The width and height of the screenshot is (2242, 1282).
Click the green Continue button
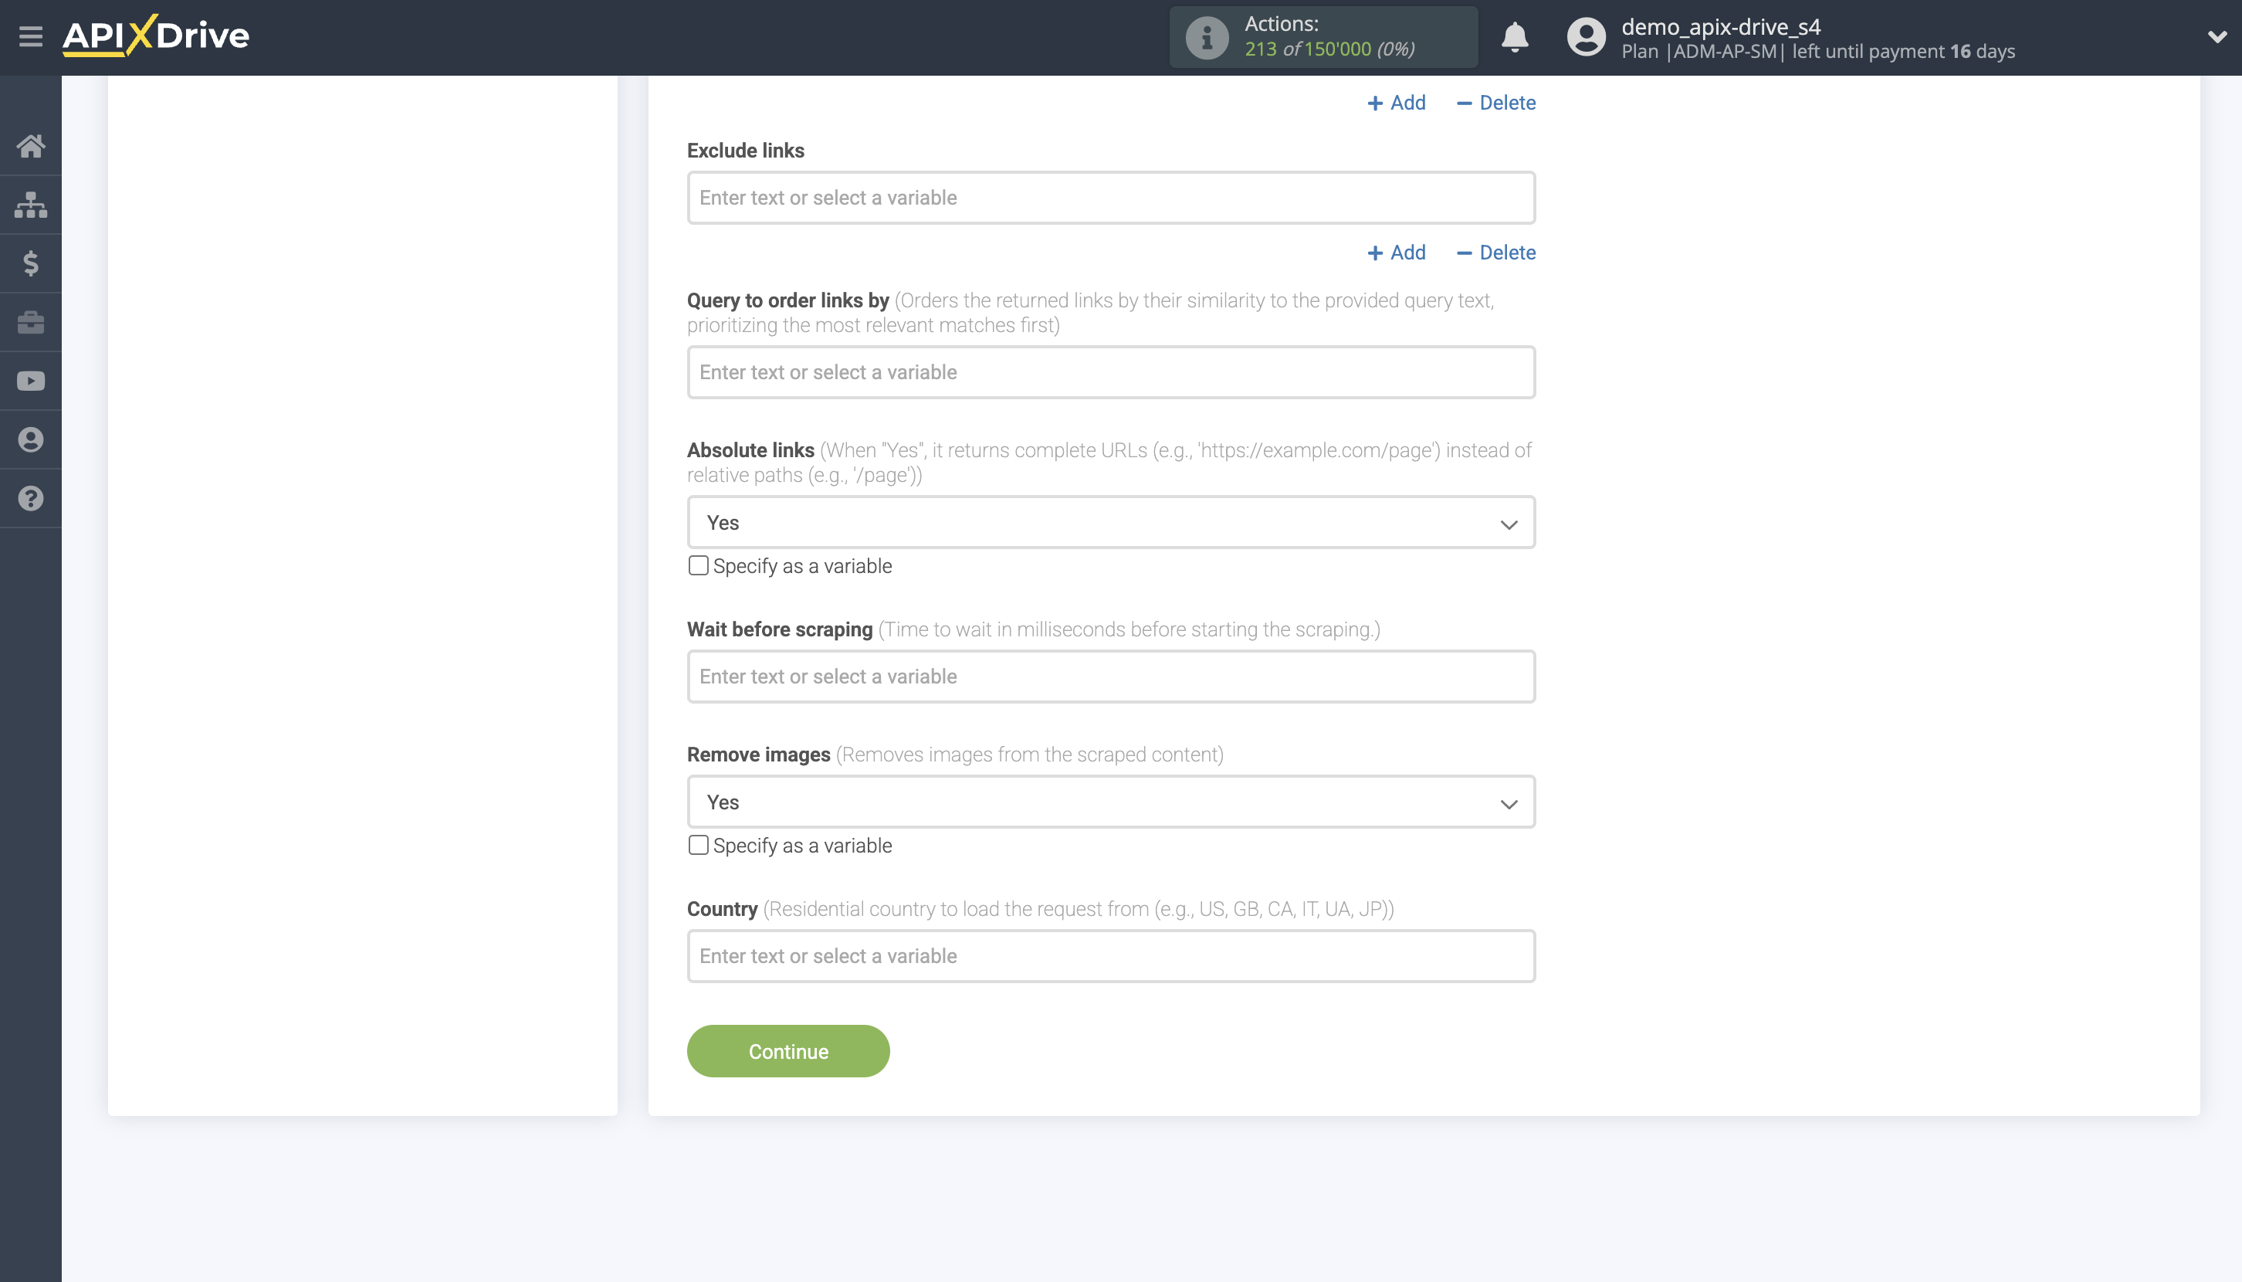[787, 1051]
